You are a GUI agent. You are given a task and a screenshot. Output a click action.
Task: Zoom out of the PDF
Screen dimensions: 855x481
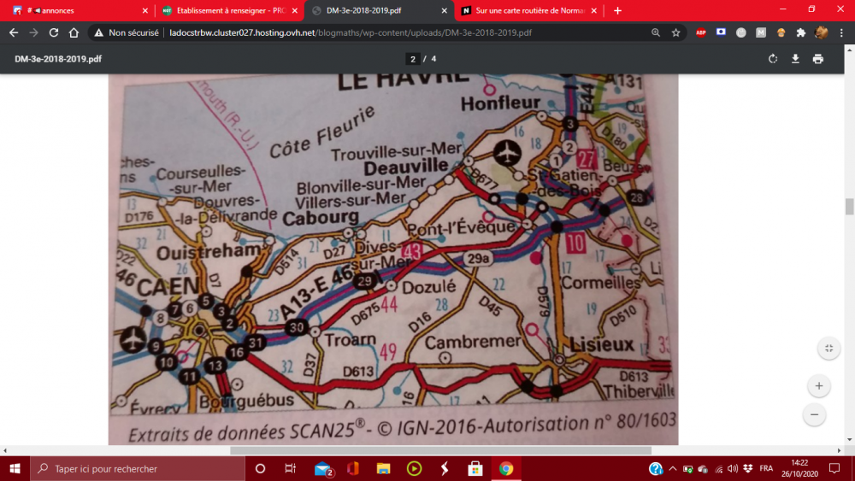tap(814, 414)
